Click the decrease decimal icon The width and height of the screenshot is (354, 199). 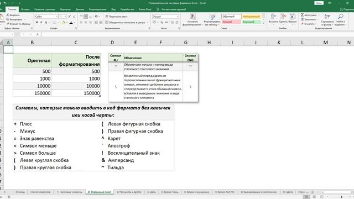(x=177, y=22)
